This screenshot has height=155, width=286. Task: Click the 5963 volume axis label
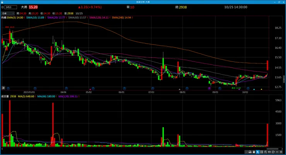click(278, 100)
